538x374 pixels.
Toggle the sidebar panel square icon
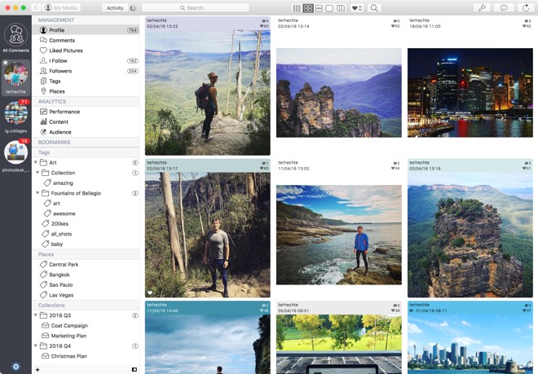click(x=134, y=370)
